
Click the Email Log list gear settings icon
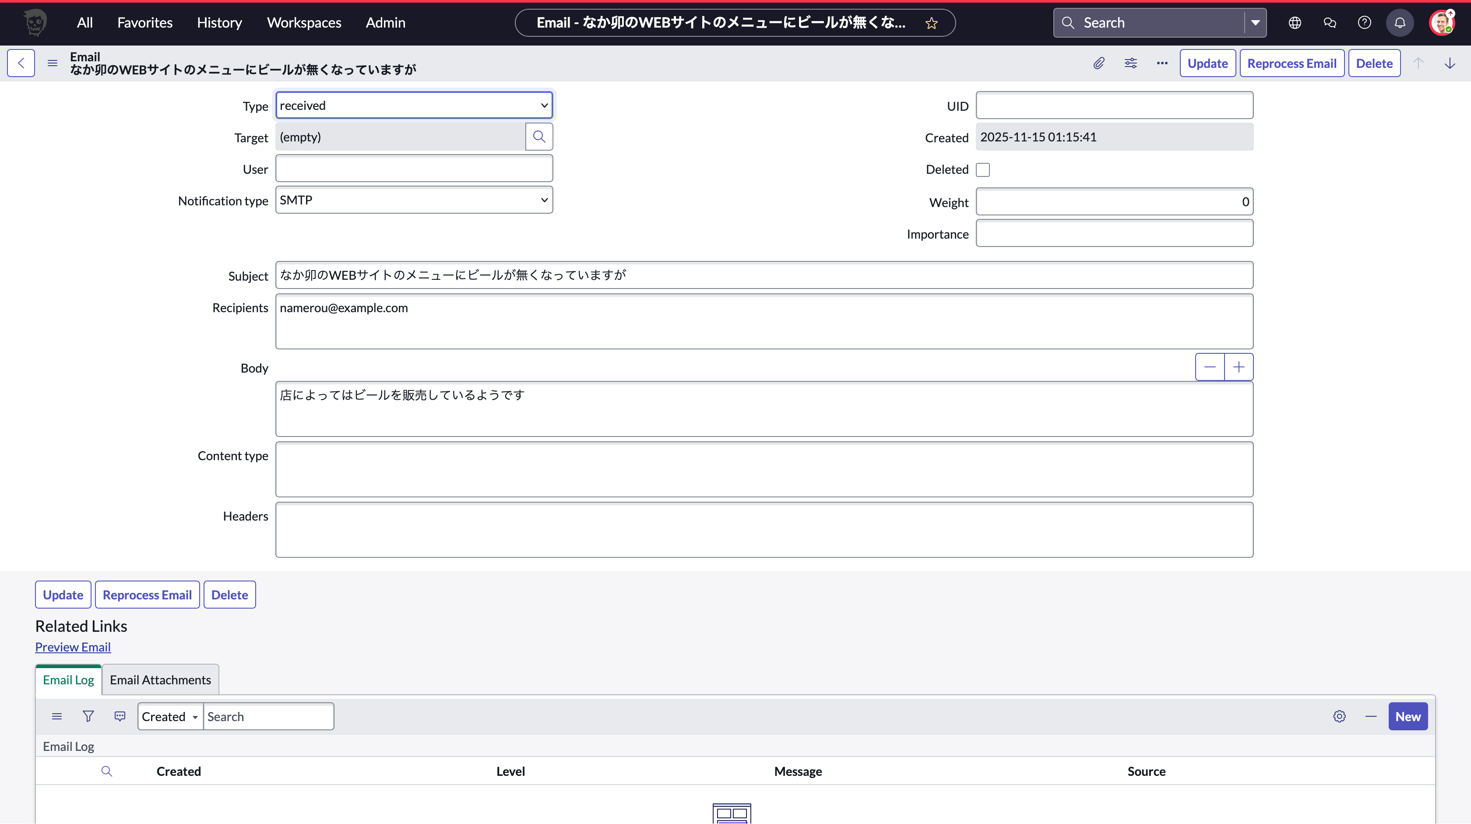tap(1339, 716)
